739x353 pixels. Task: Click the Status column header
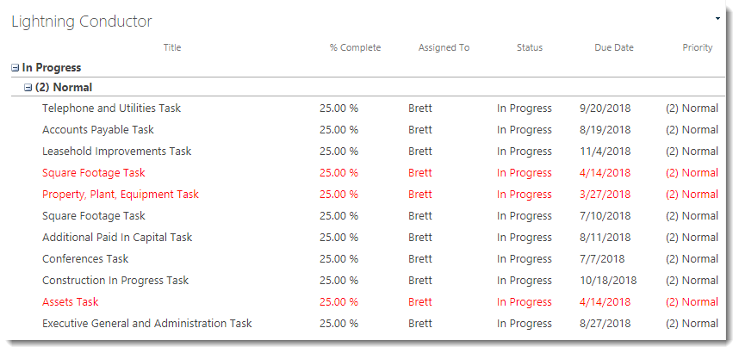pos(530,47)
